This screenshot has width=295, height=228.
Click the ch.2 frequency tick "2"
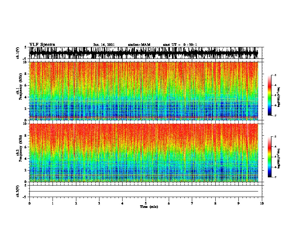[26, 170]
